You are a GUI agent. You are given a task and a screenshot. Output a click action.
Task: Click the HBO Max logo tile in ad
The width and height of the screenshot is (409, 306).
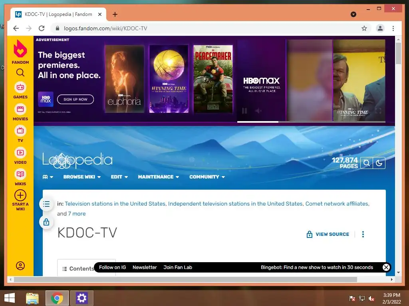pos(46,99)
